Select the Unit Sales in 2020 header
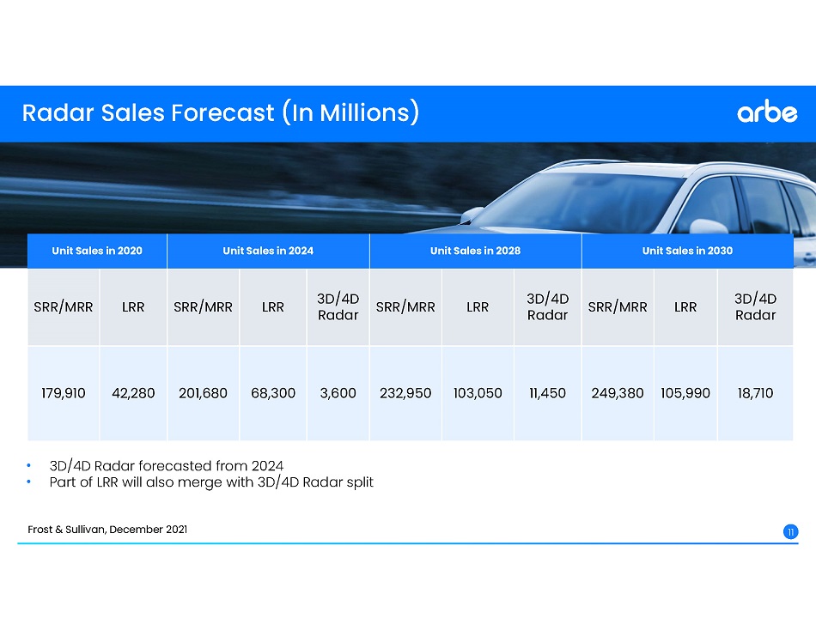 click(97, 251)
